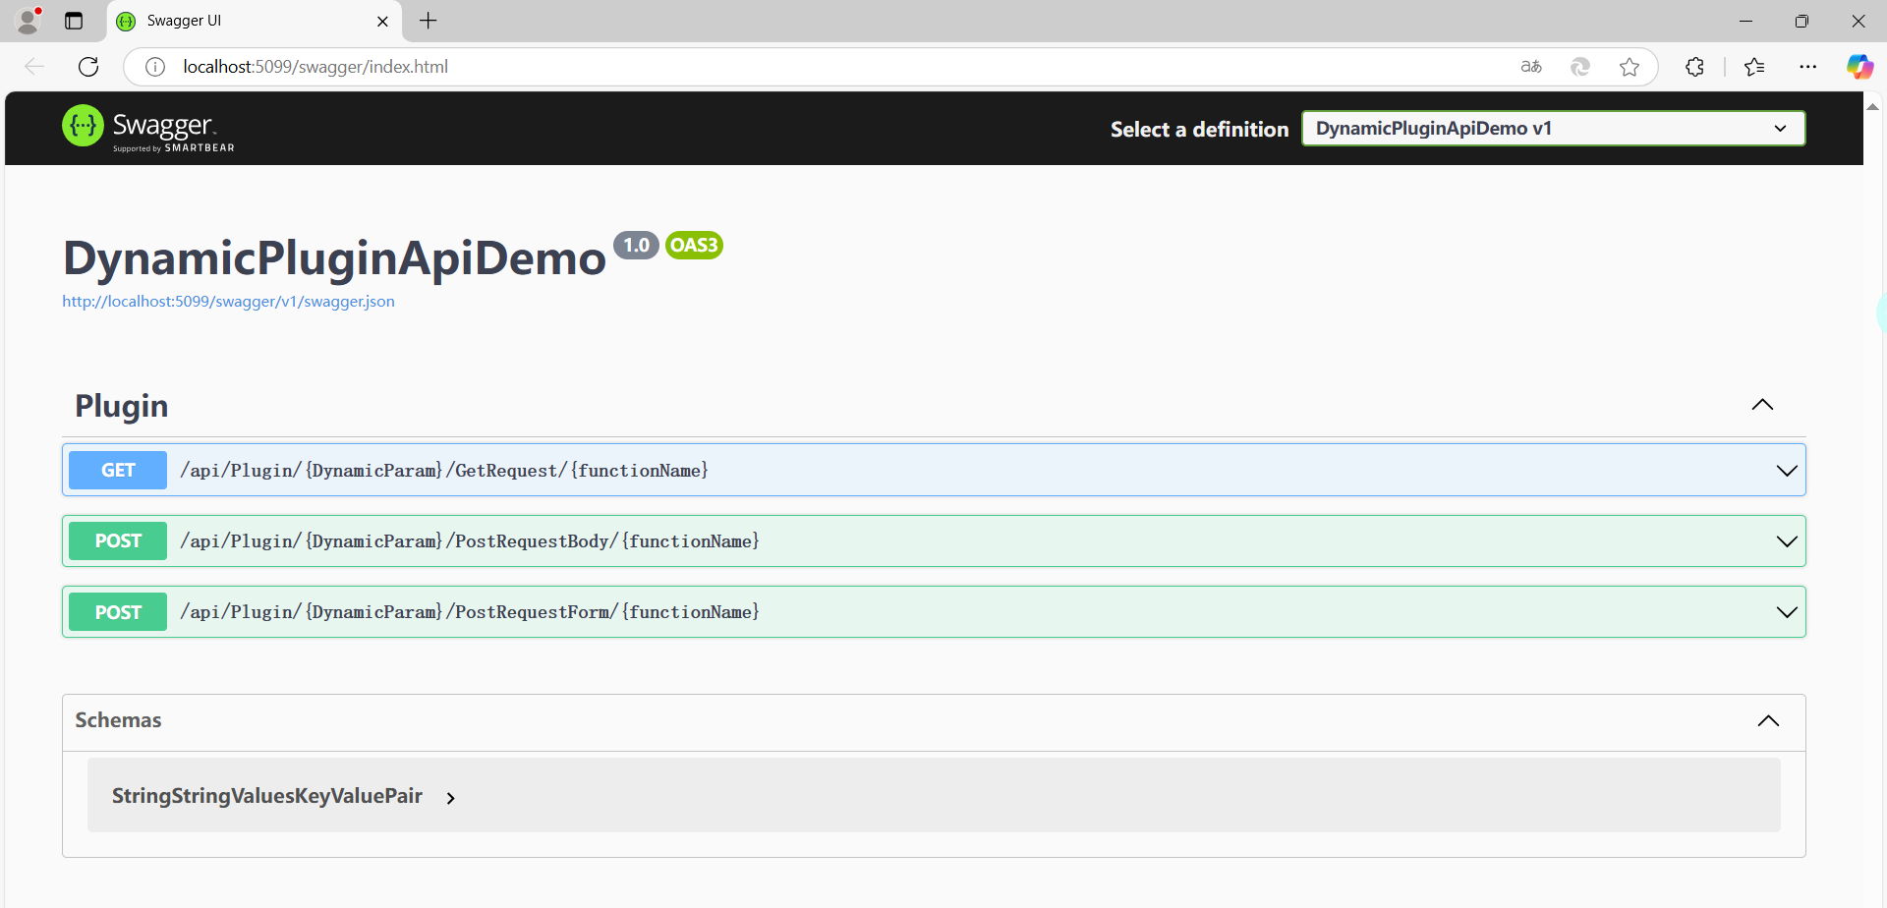1887x908 pixels.
Task: Click the Swagger logo icon
Action: coord(83,126)
